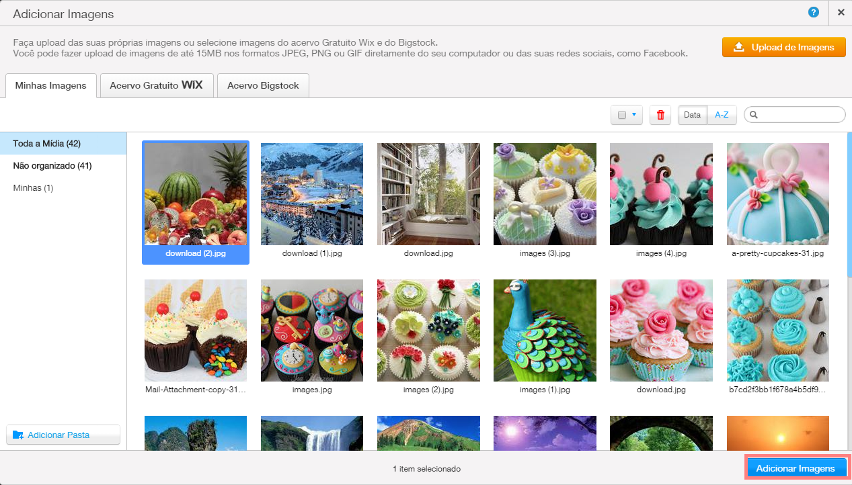This screenshot has width=852, height=485.
Task: Select the Mail-Attachment-copy-31 thumbnail
Action: click(196, 330)
